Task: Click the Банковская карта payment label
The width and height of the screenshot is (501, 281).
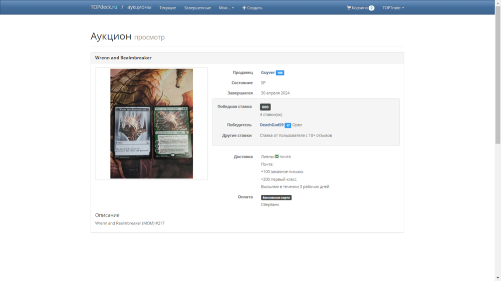Action: tap(276, 197)
